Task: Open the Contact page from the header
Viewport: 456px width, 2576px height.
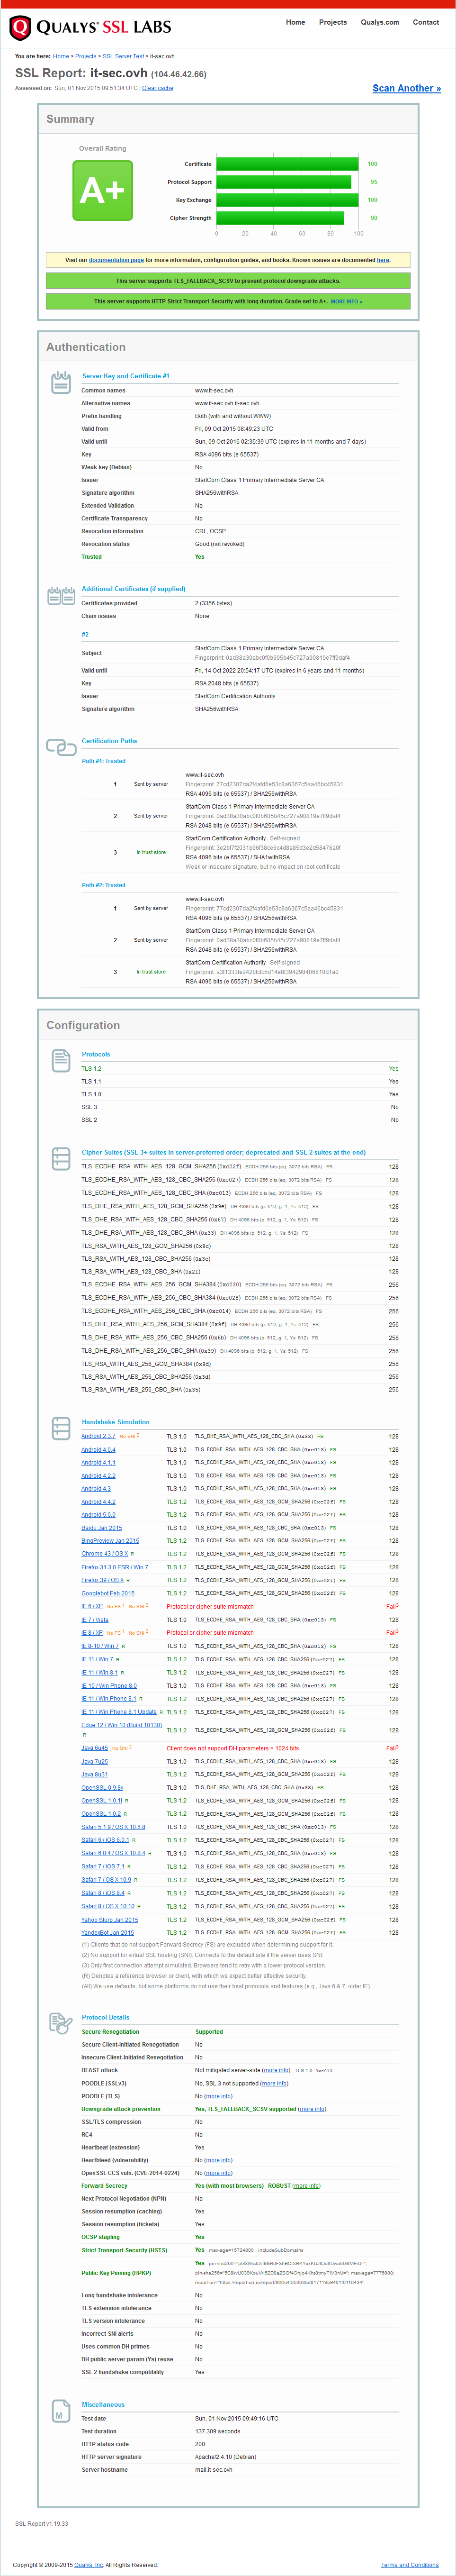Action: [426, 22]
